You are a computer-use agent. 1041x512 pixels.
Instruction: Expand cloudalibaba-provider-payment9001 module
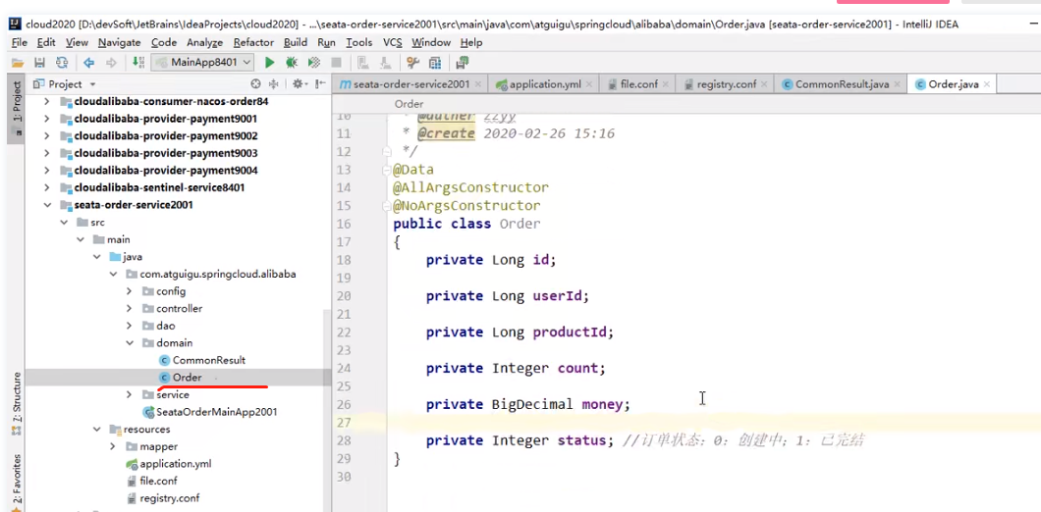click(x=46, y=119)
